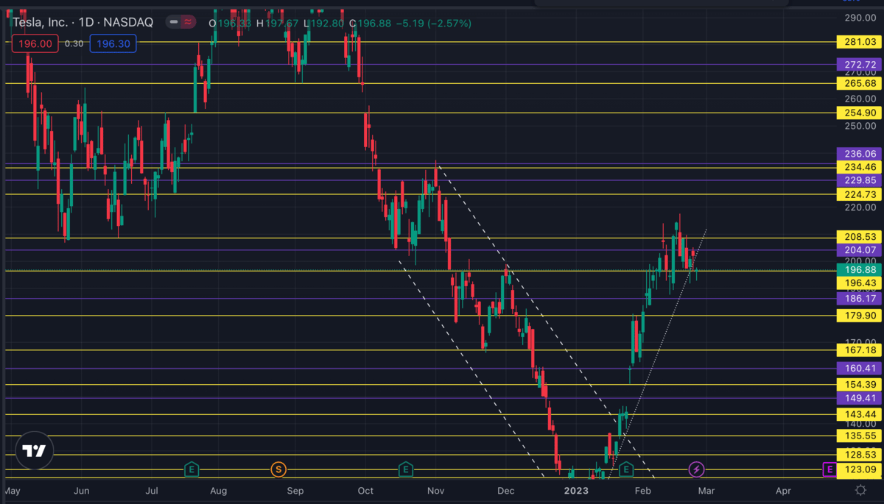The image size is (884, 504).
Task: Open chart settings gear icon
Action: [x=860, y=490]
